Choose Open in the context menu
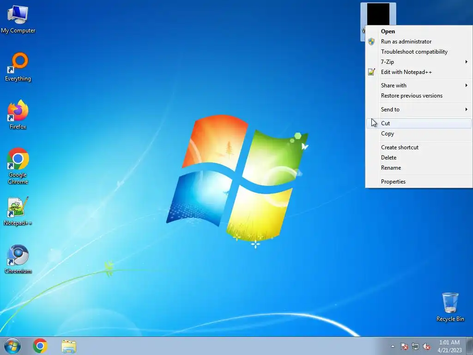 [x=419, y=31]
